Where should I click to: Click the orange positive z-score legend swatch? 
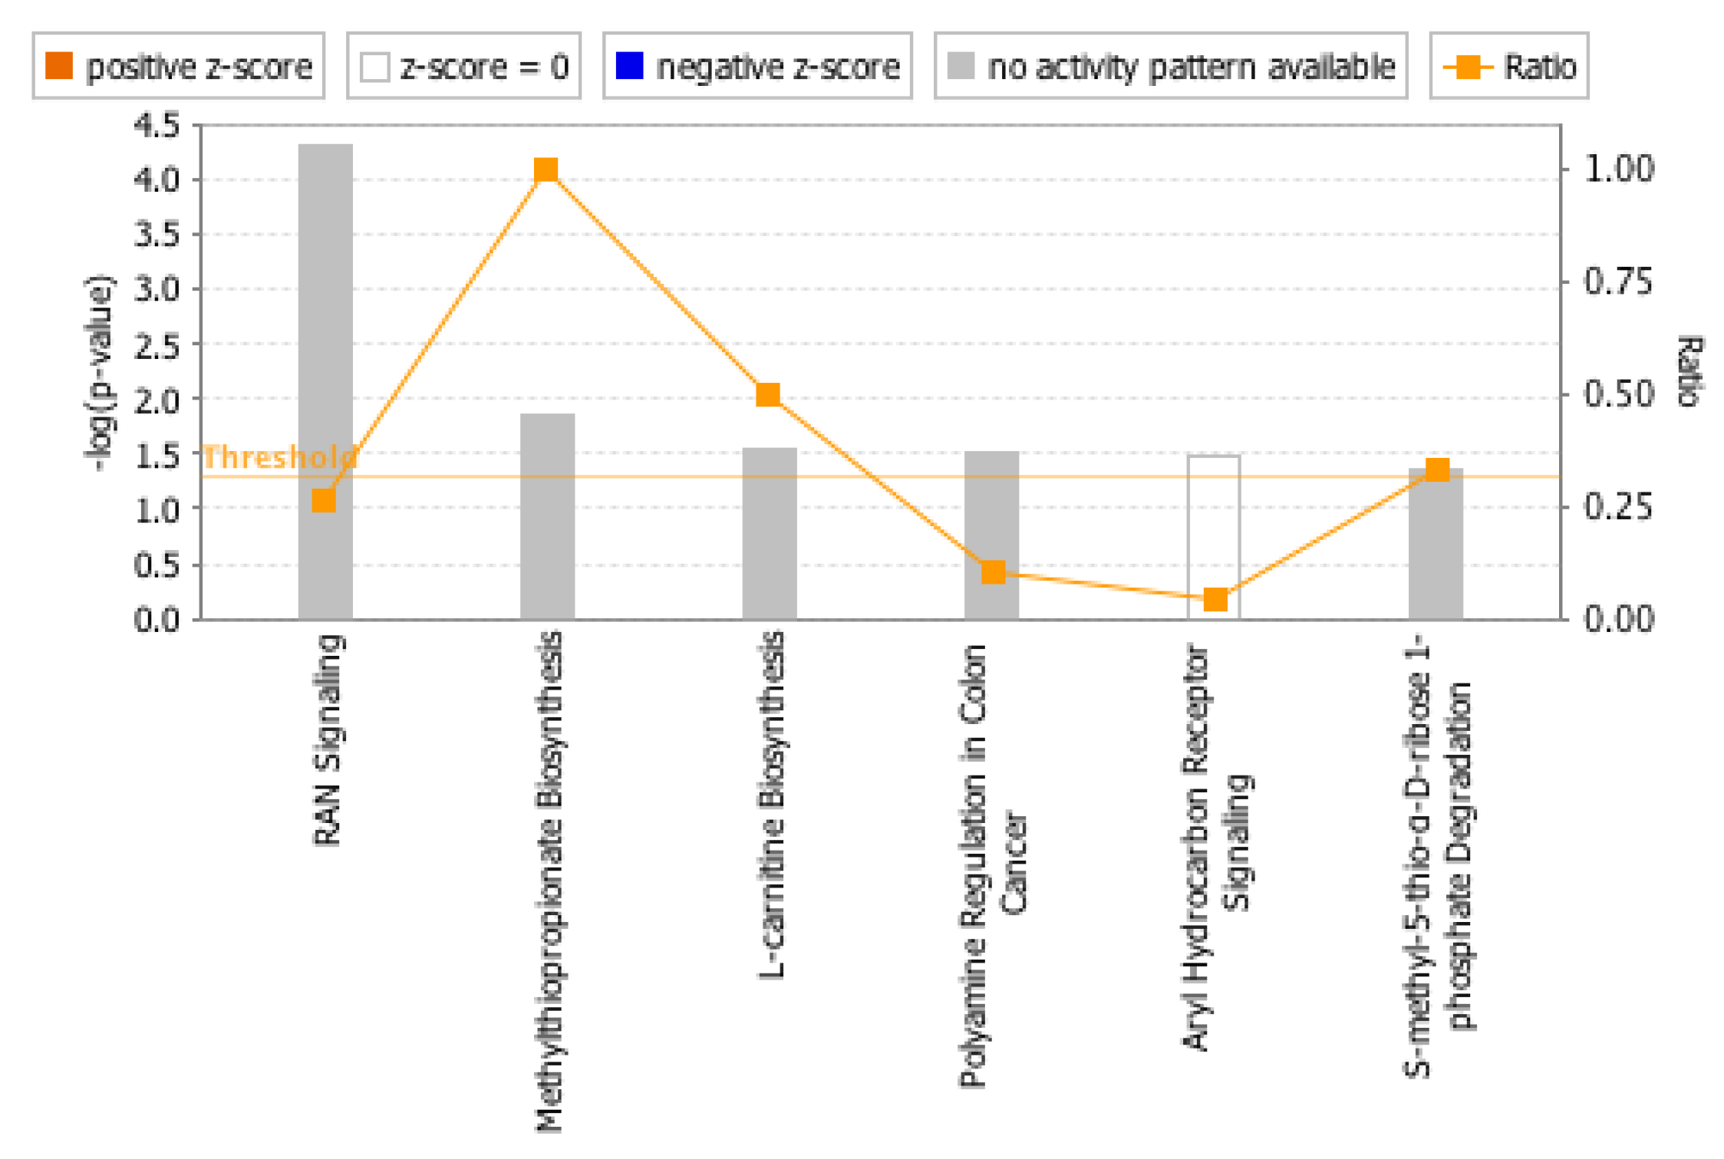click(x=59, y=66)
